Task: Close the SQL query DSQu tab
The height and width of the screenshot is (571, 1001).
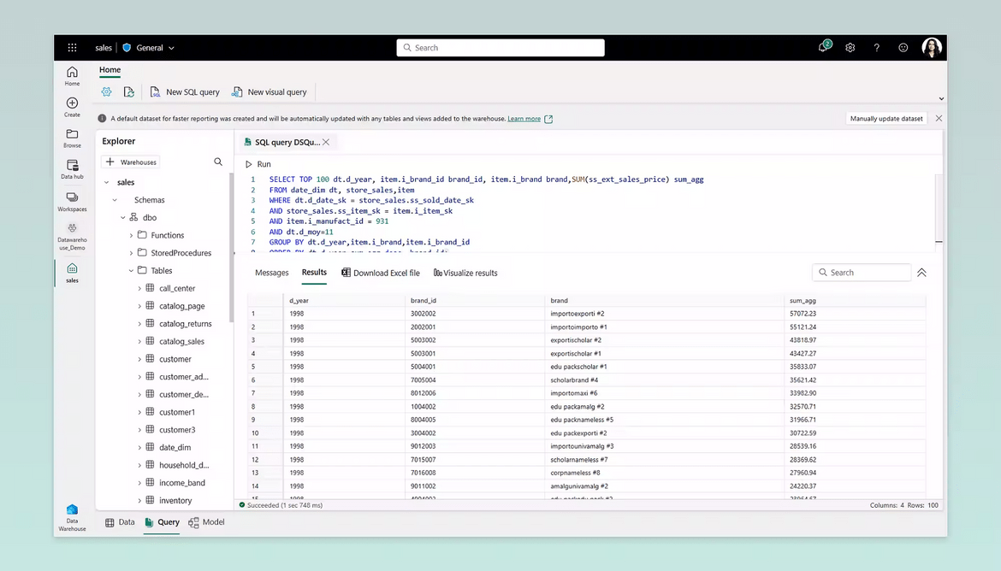Action: (x=326, y=142)
